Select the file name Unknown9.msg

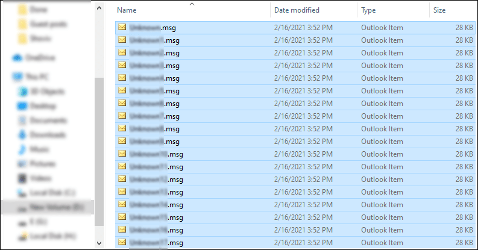coord(154,142)
